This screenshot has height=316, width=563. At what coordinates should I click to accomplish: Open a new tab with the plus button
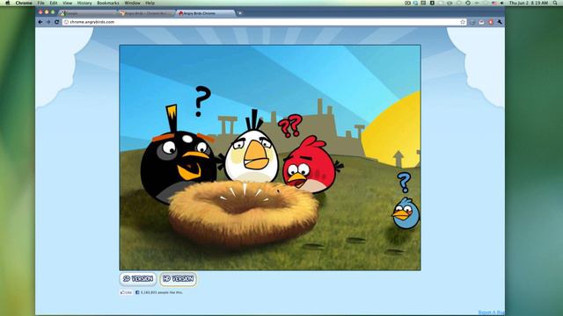pyautogui.click(x=240, y=13)
